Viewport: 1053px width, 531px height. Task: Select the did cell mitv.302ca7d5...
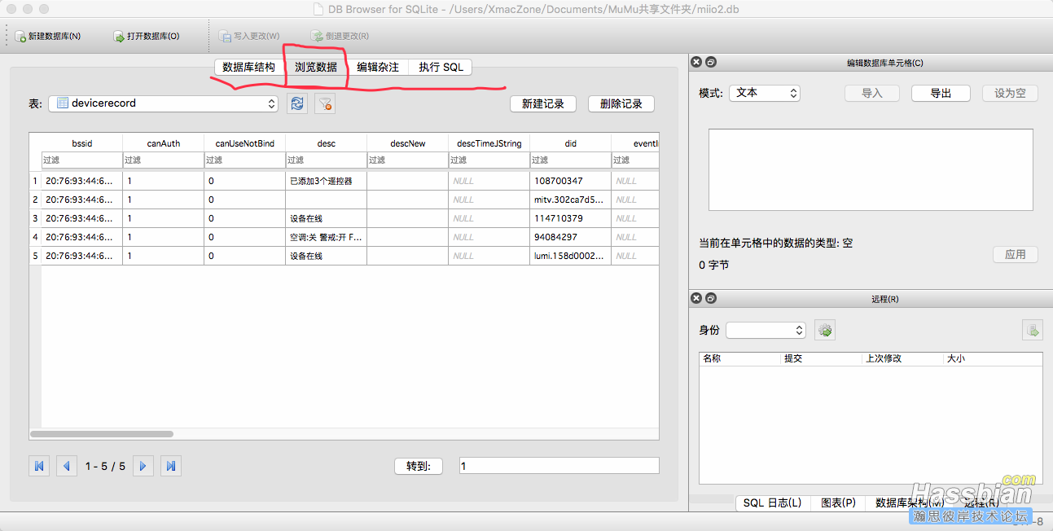point(571,200)
